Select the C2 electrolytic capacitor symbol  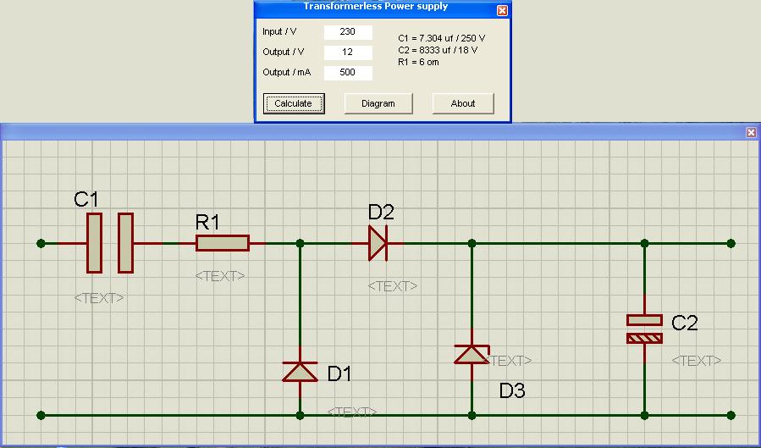[x=644, y=329]
